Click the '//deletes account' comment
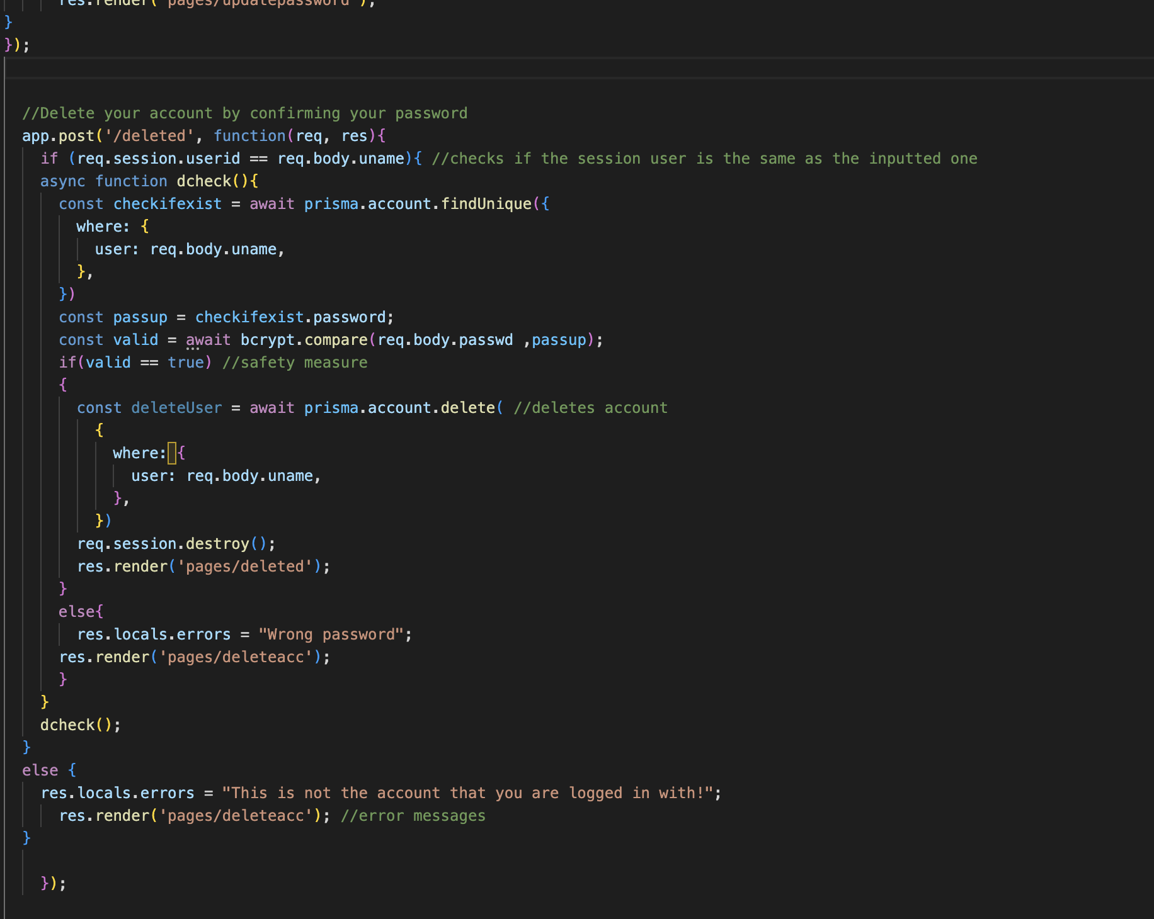Viewport: 1154px width, 919px height. (x=590, y=407)
